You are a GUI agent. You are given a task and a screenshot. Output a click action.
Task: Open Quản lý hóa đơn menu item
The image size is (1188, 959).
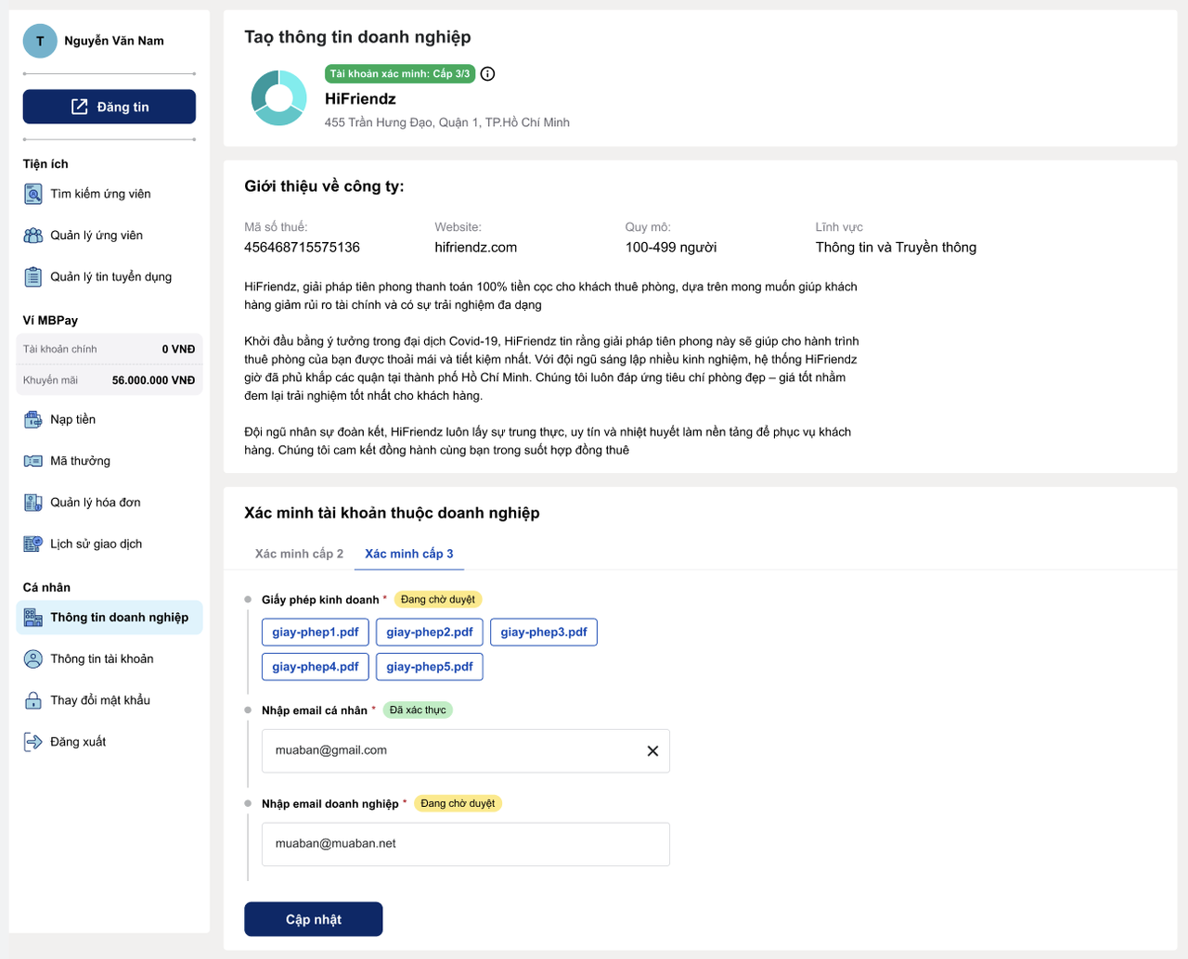110,503
